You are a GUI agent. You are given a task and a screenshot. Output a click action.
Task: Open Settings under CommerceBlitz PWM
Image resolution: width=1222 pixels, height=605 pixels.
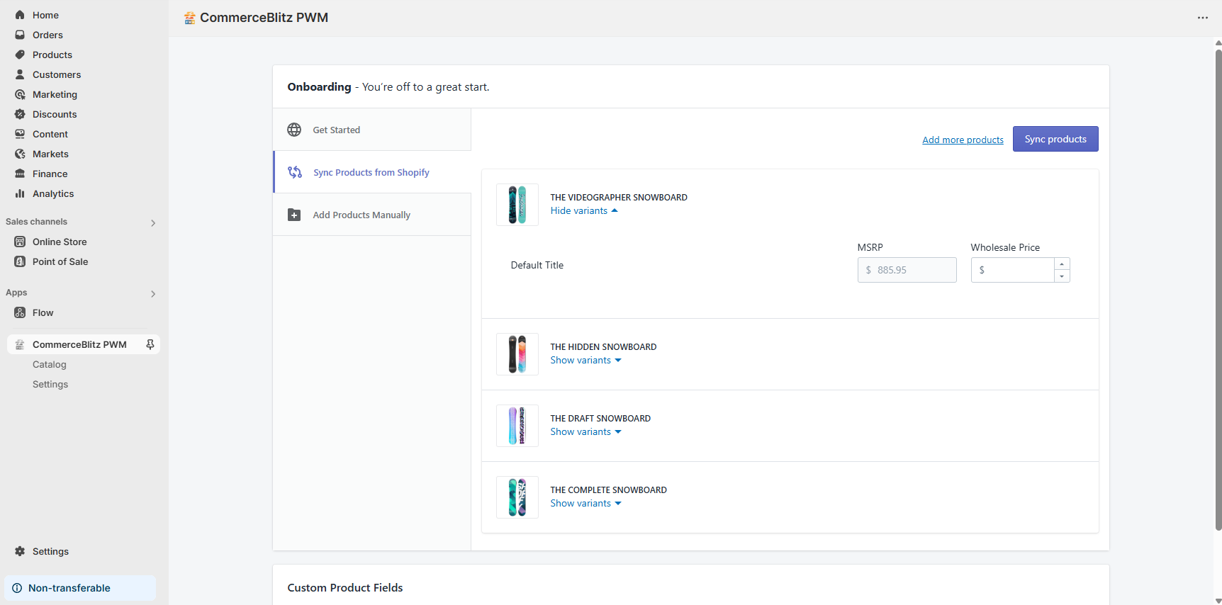[x=50, y=384]
